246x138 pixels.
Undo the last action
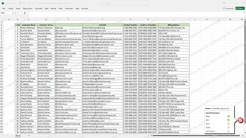click(24, 3)
